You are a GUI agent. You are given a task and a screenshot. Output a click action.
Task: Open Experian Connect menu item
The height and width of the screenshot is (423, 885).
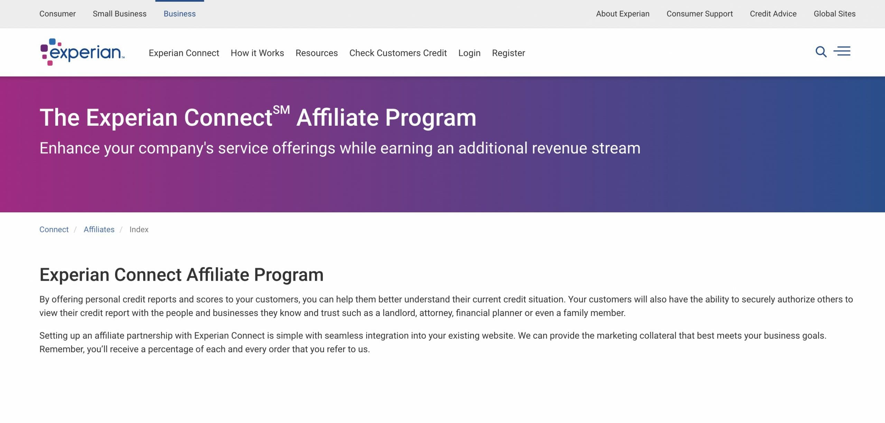point(184,53)
